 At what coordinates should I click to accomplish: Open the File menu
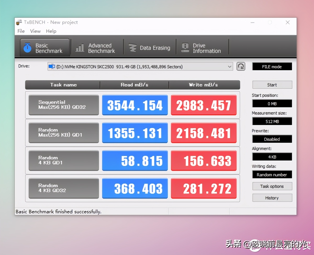(x=21, y=31)
